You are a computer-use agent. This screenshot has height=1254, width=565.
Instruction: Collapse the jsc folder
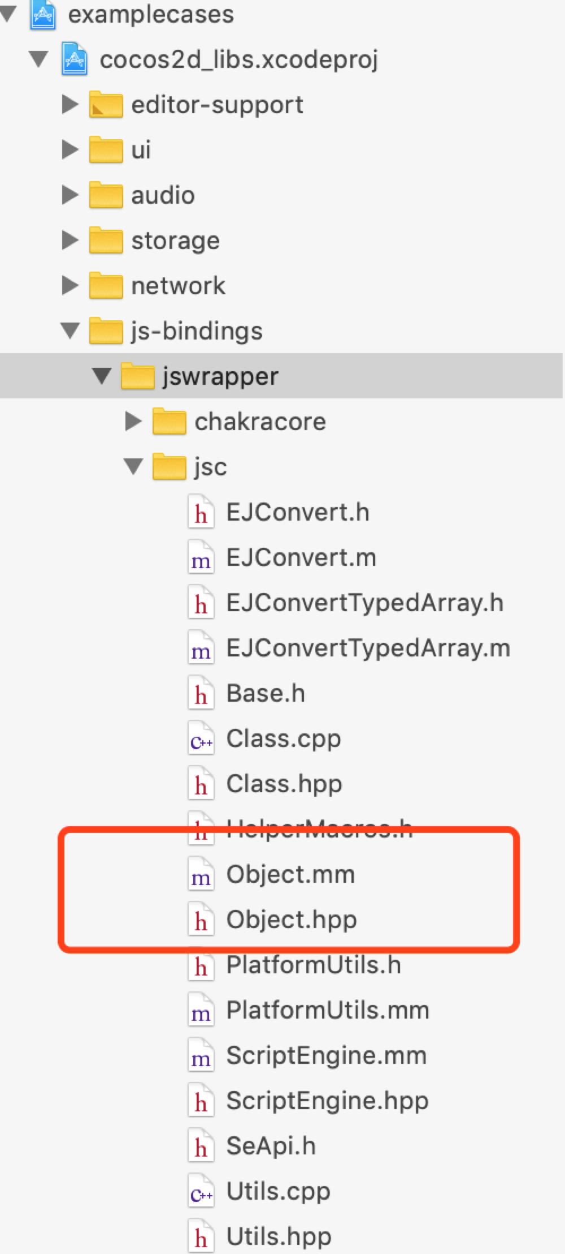[133, 467]
